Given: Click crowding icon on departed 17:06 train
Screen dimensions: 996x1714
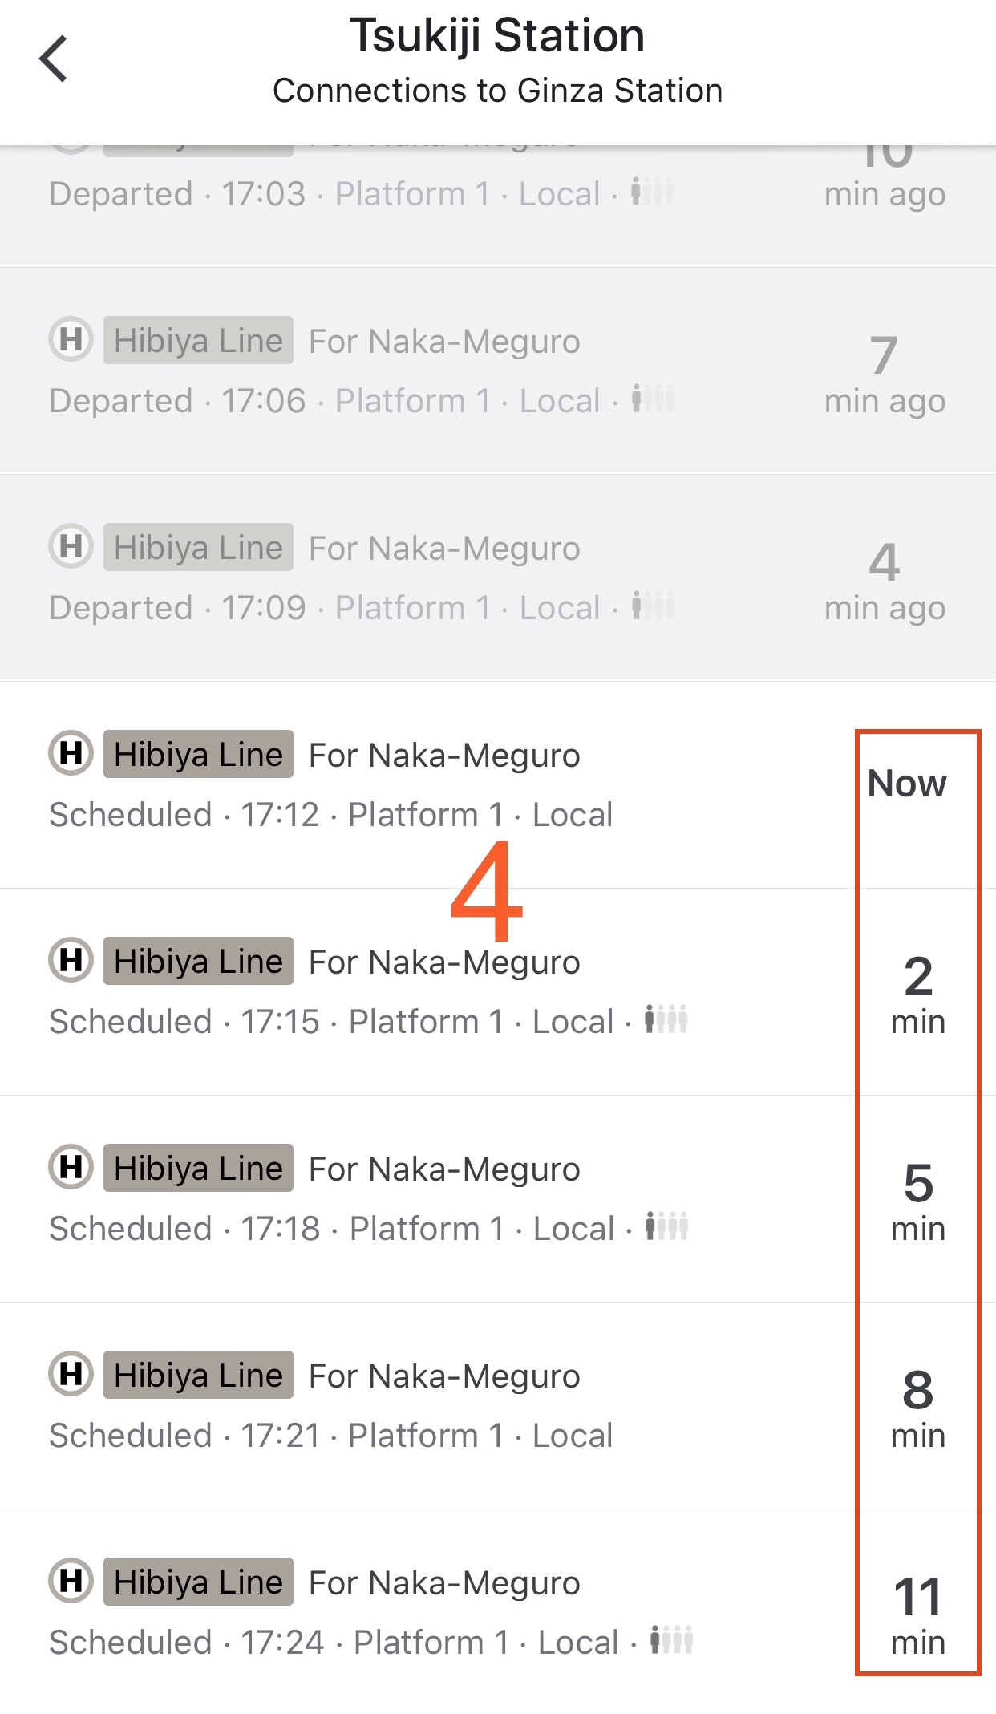Looking at the screenshot, I should (x=653, y=399).
